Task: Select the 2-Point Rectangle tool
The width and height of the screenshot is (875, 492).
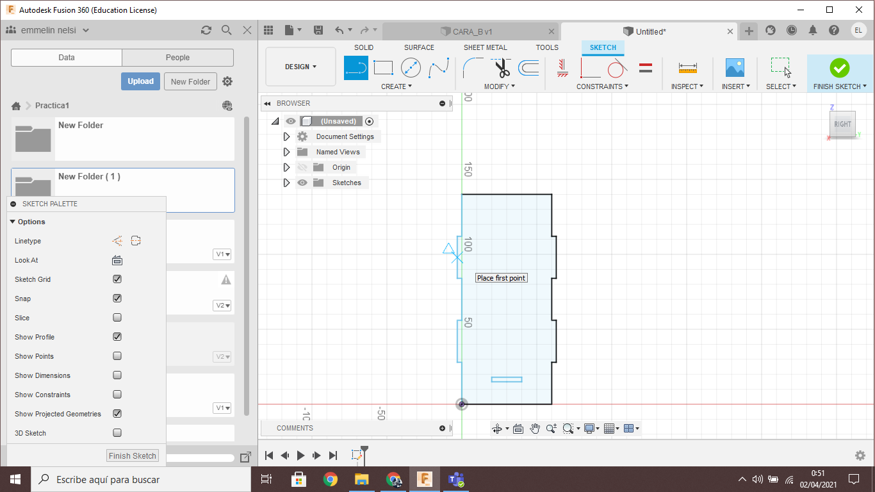Action: coord(383,68)
